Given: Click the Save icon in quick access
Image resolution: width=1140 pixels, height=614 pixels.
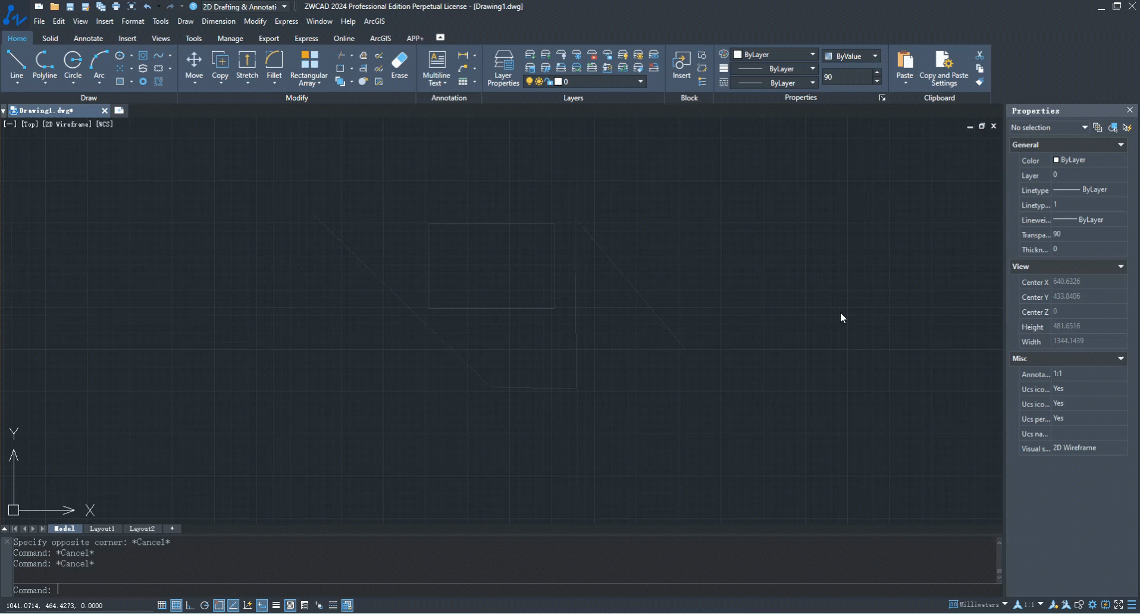Looking at the screenshot, I should pyautogui.click(x=70, y=7).
